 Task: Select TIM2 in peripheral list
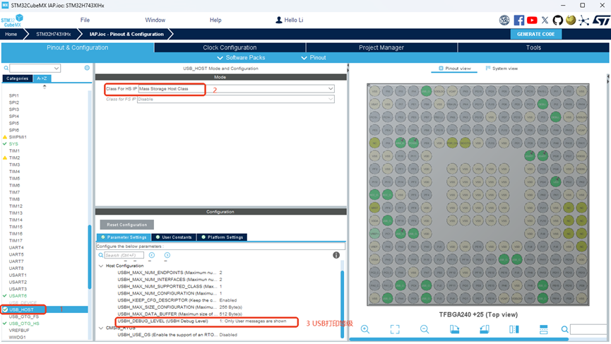tap(14, 158)
